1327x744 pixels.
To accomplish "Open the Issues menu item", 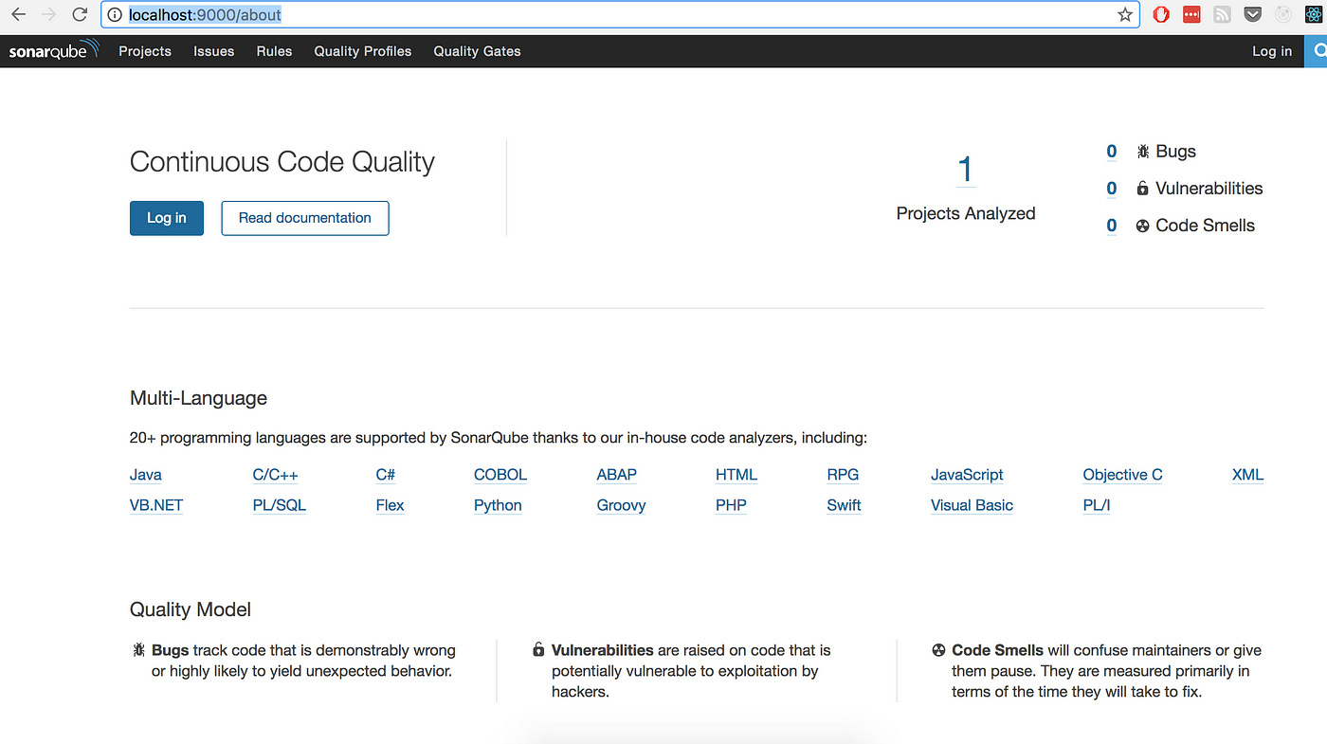I will (214, 51).
